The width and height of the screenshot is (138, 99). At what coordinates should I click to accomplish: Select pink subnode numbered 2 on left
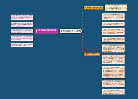[22, 24]
